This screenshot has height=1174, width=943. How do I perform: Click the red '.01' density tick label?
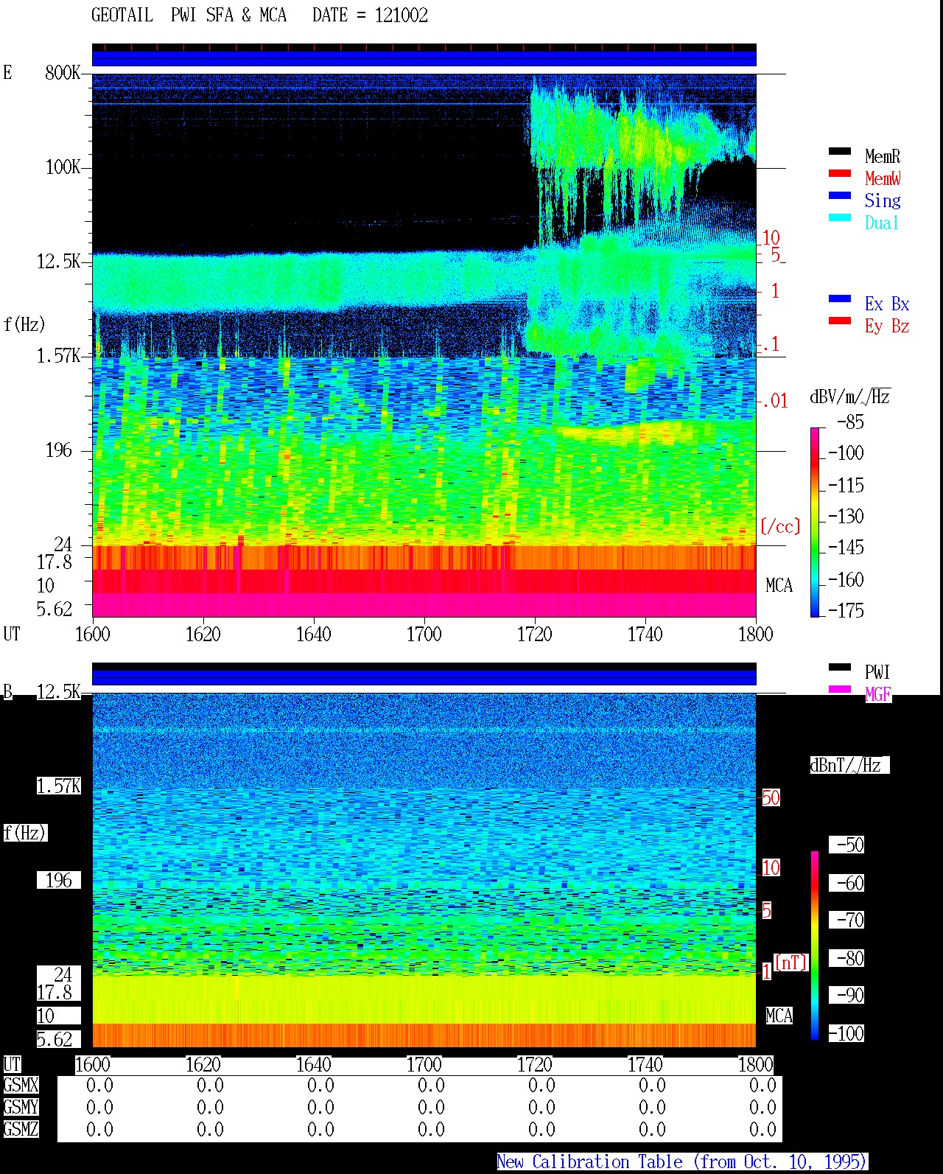(774, 401)
